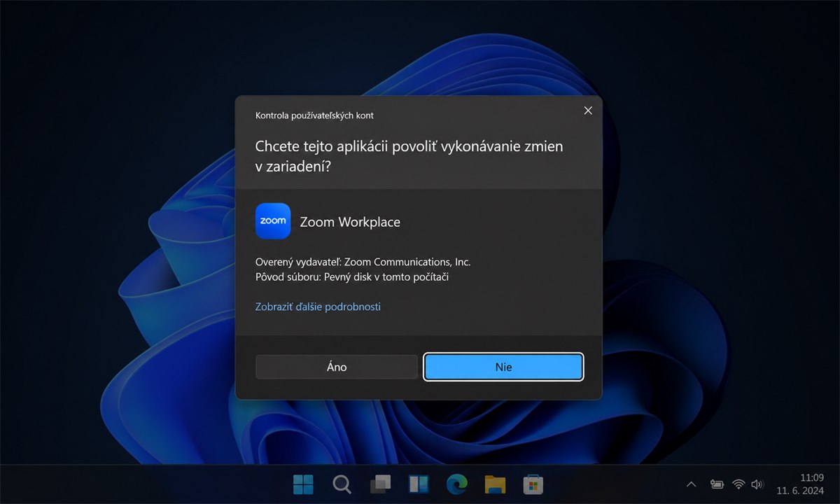Screen dimensions: 840x504
Task: Launch Microsoft Edge from the taskbar
Action: coord(457,484)
